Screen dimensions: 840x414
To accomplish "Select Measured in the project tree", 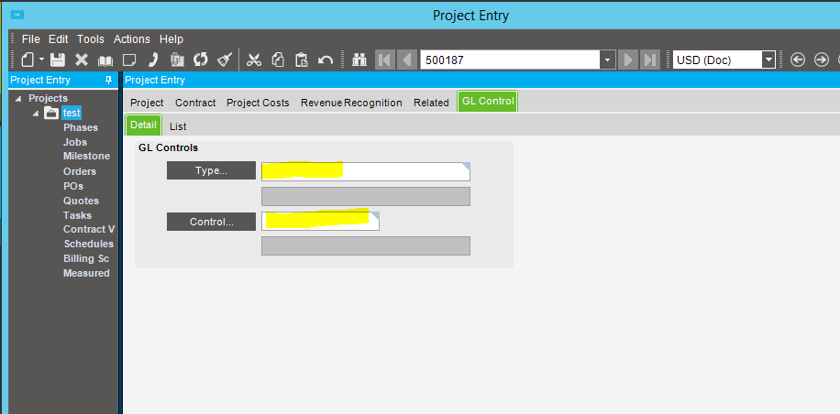I will point(86,273).
